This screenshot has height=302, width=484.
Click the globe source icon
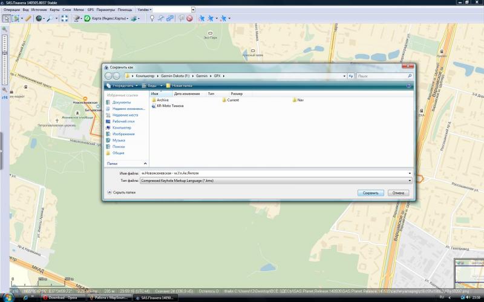[39, 19]
